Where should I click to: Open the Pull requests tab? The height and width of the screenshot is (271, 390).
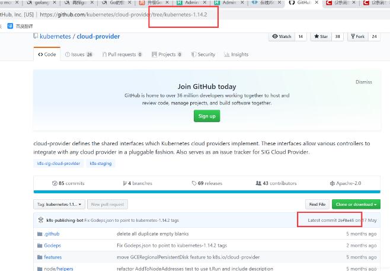pos(122,54)
